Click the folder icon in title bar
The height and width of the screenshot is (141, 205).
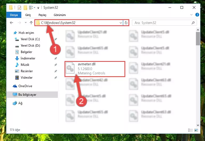(11, 7)
